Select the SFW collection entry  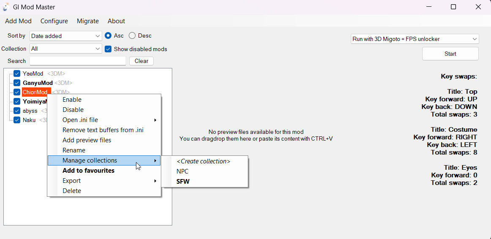tap(183, 182)
